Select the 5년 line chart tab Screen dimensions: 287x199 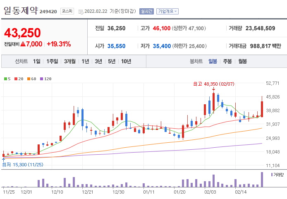[x=112, y=61]
